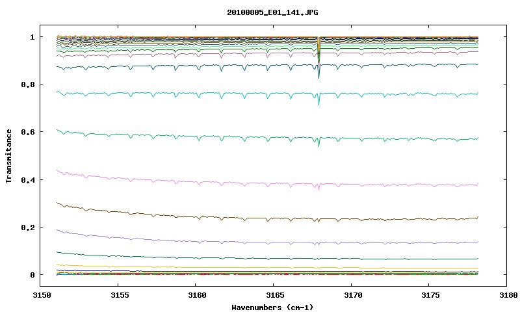Click the x-axis tick label 3160
The image size is (520, 312).
click(197, 295)
